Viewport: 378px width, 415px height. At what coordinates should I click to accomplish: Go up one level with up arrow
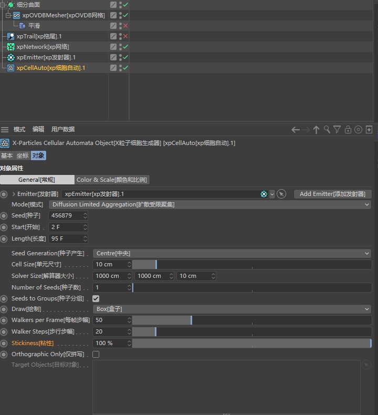pos(316,130)
